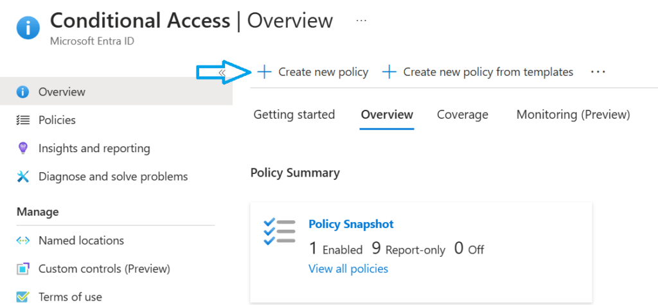Click the Diagnose and solve problems wrench icon
The height and width of the screenshot is (305, 658).
tap(23, 177)
